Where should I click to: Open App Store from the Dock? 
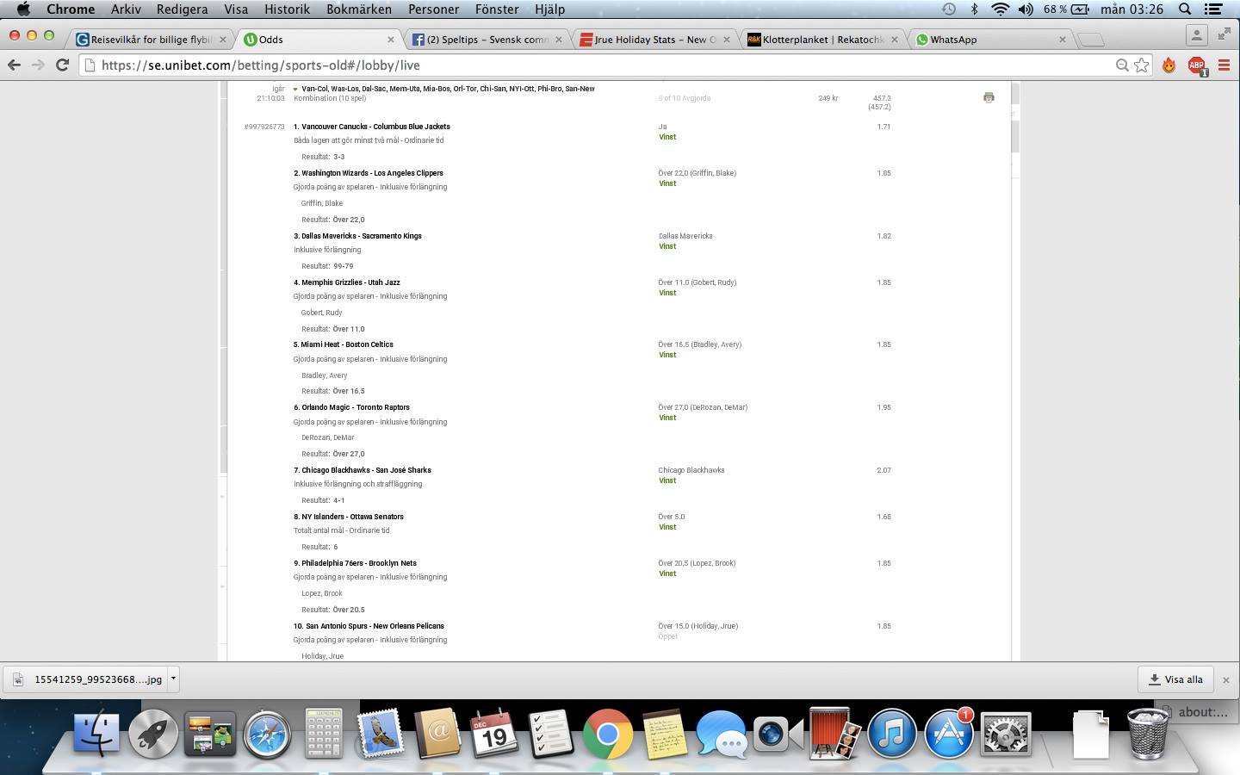coord(949,734)
